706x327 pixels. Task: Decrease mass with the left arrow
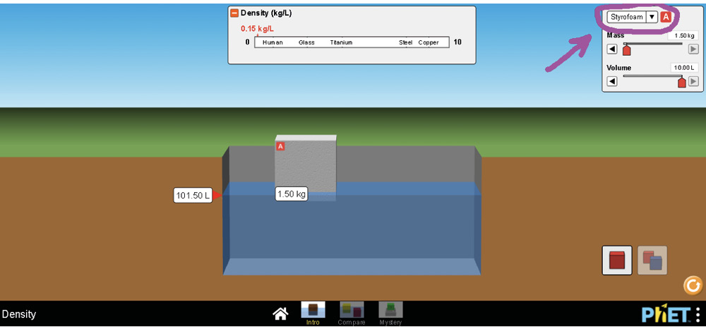[612, 49]
